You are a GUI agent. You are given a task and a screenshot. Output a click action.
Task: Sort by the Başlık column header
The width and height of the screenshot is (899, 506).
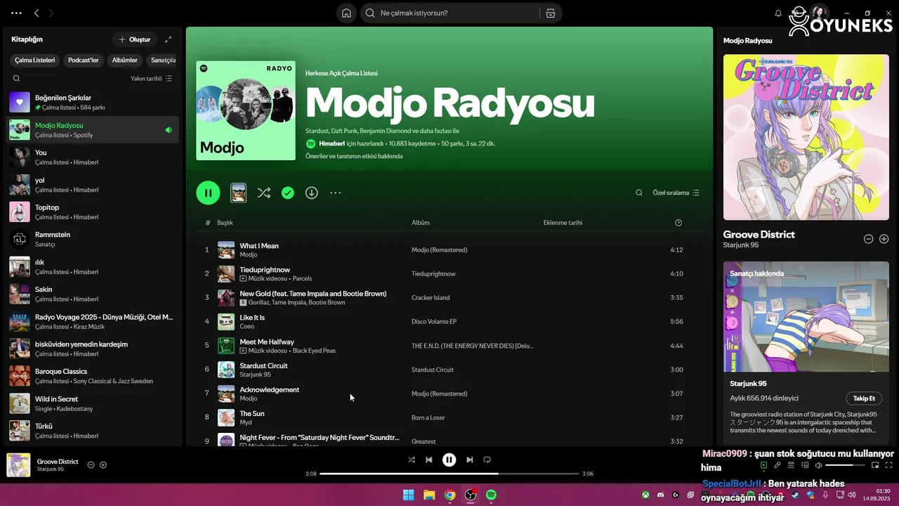pos(225,223)
